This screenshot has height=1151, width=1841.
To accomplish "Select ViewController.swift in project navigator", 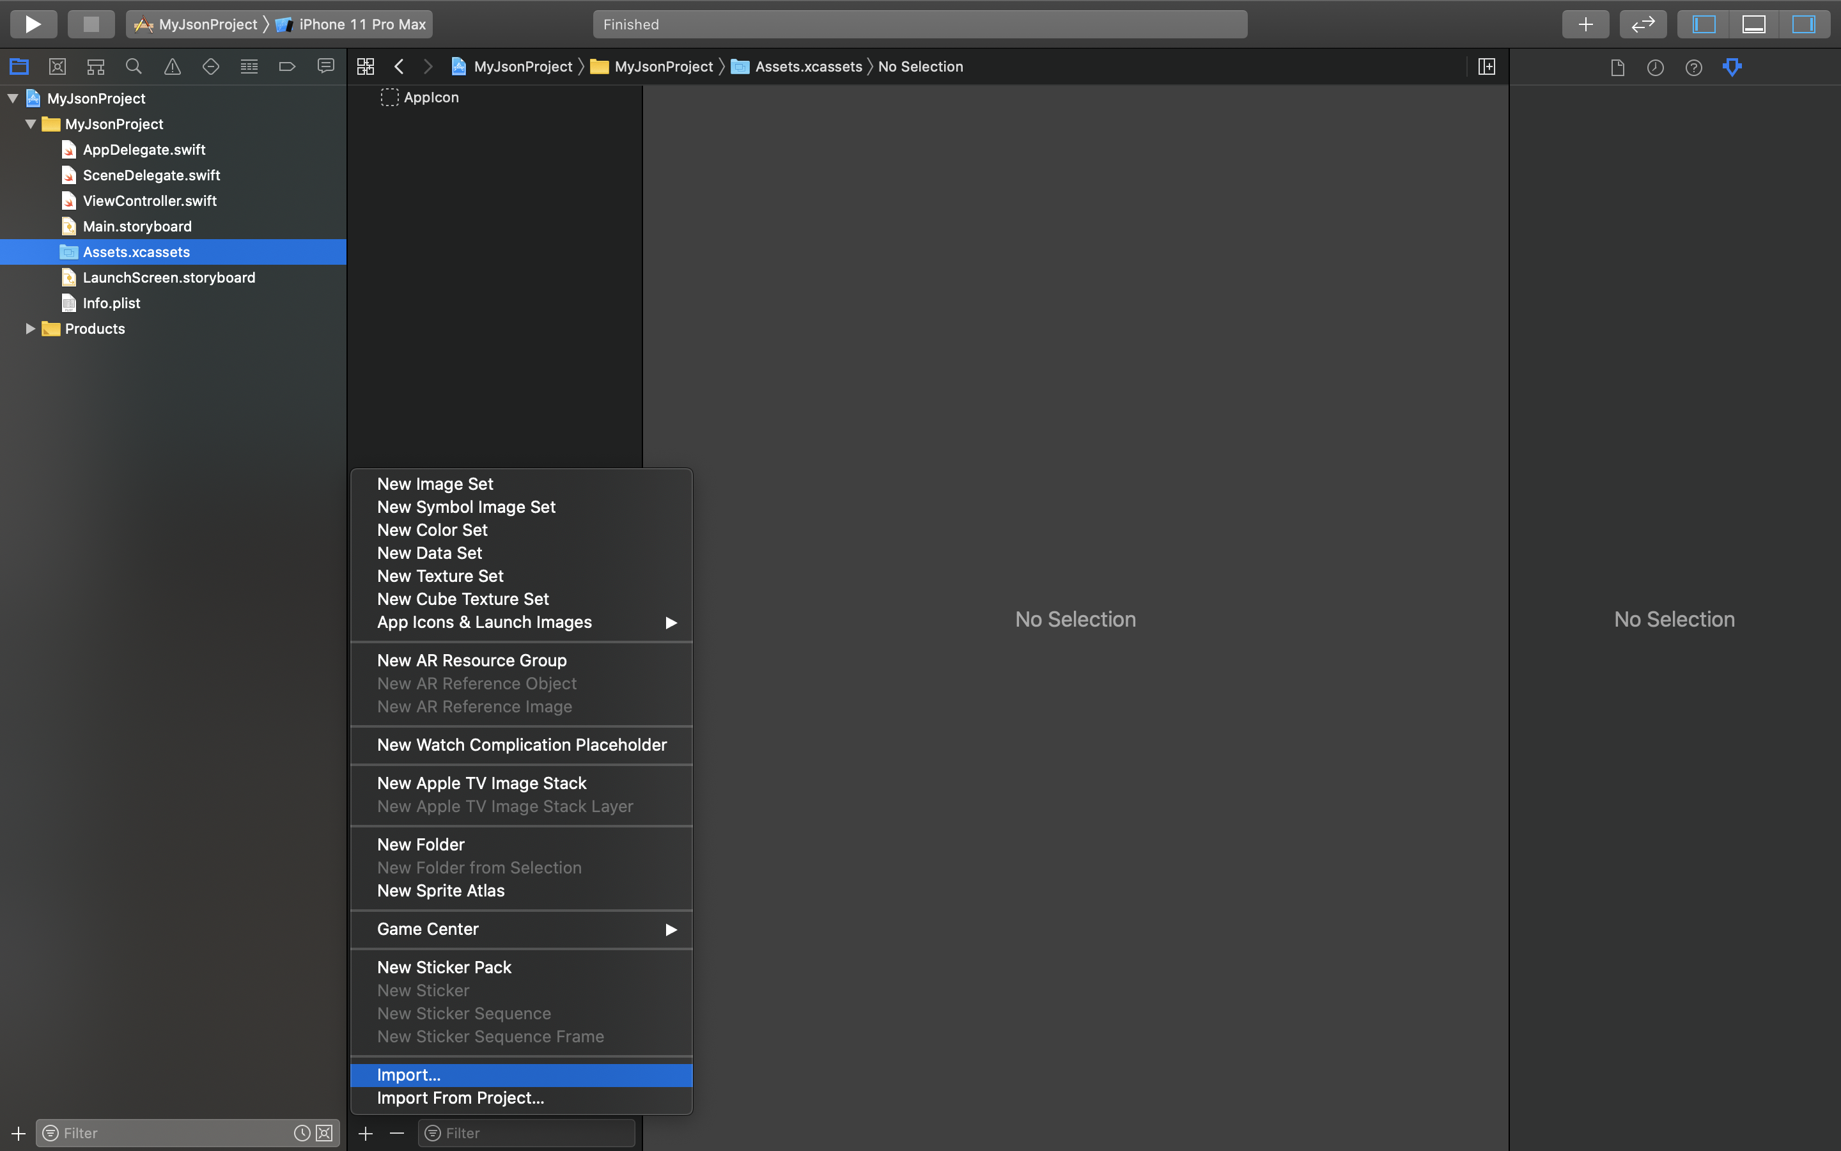I will pyautogui.click(x=150, y=201).
